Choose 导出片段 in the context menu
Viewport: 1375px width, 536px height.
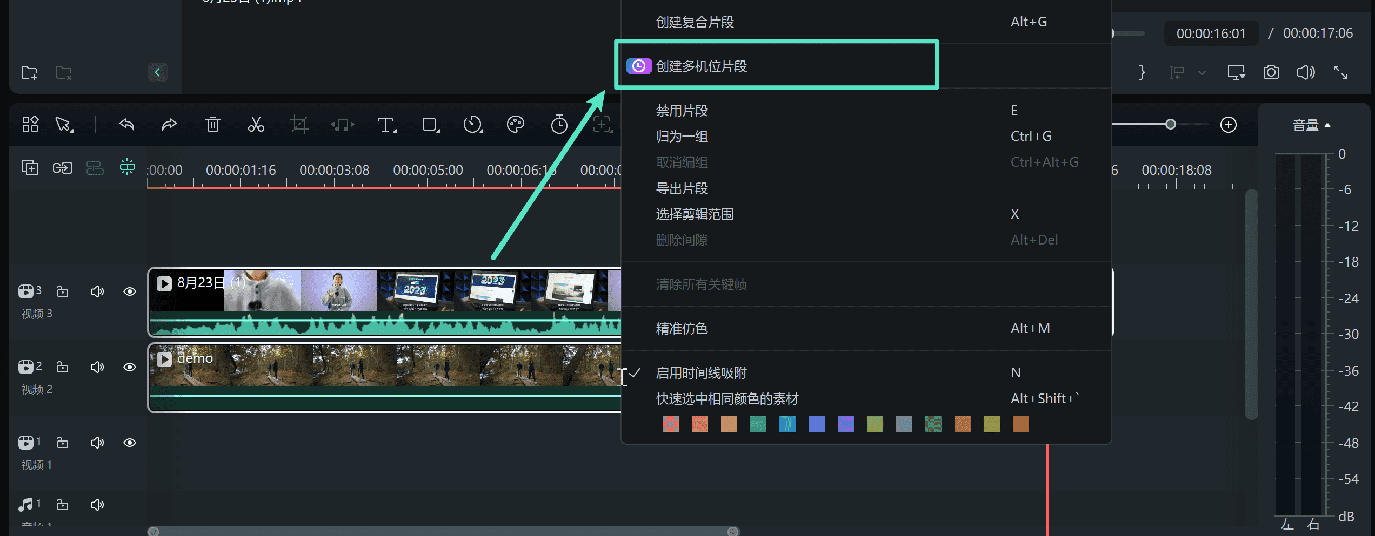[682, 188]
